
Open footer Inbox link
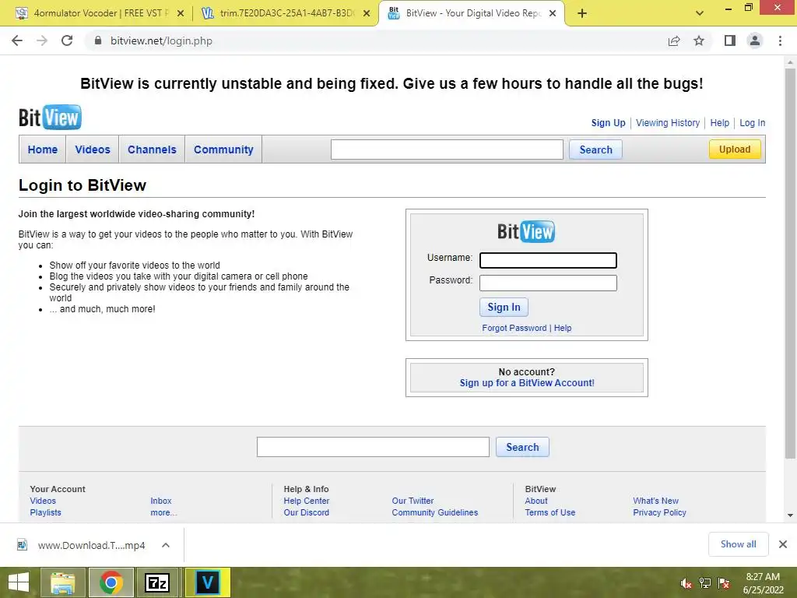(x=161, y=501)
